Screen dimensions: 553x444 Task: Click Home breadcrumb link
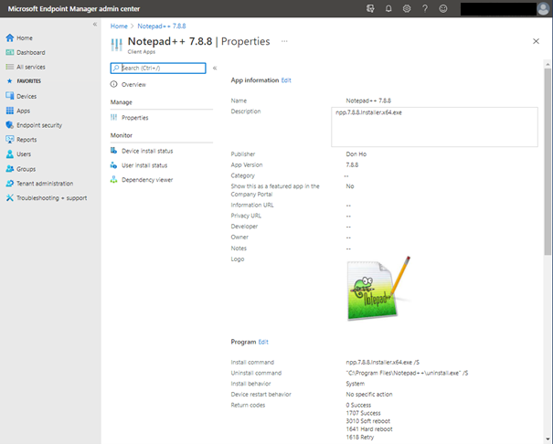(x=119, y=26)
